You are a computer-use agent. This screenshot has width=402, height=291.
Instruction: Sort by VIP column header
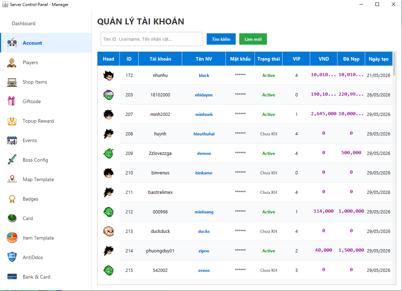[296, 59]
